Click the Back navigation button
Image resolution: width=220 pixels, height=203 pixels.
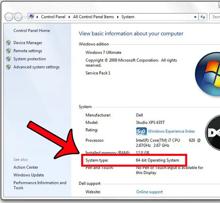click(9, 17)
